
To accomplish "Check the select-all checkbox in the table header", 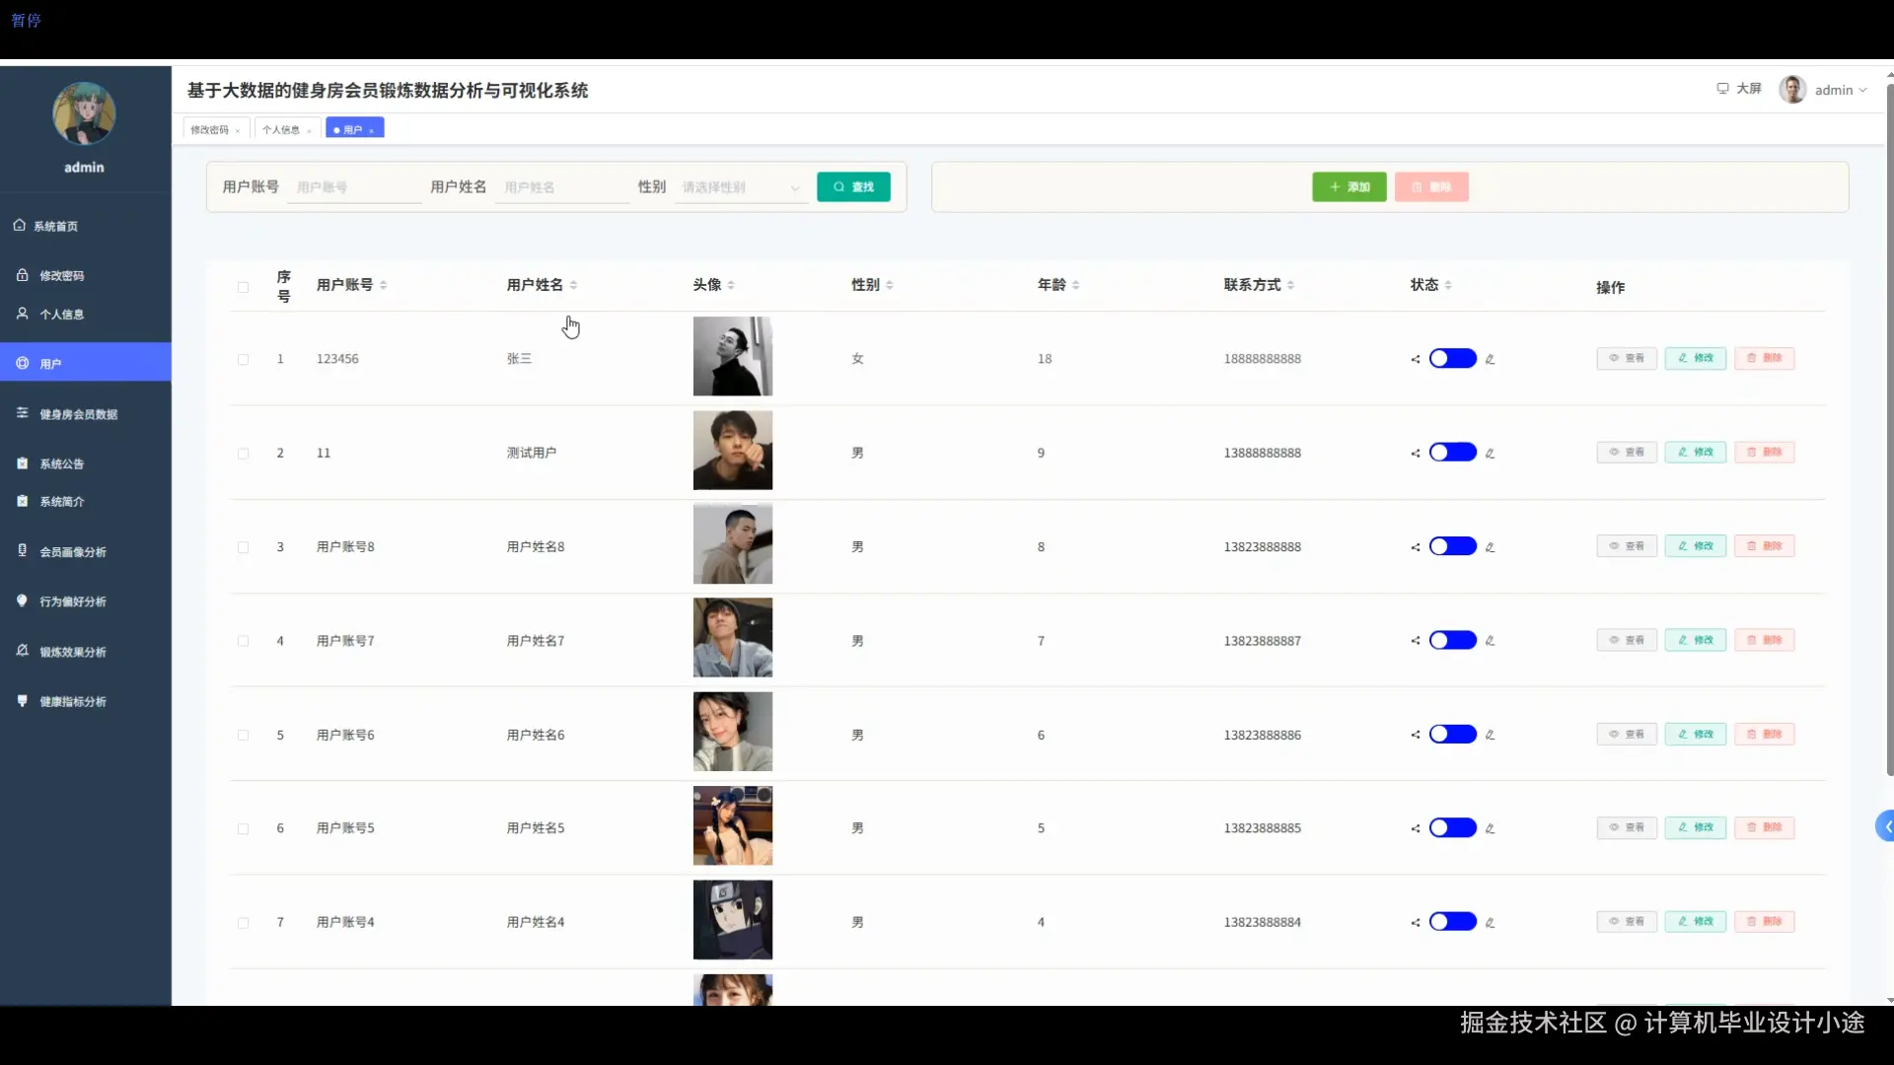I will (243, 287).
